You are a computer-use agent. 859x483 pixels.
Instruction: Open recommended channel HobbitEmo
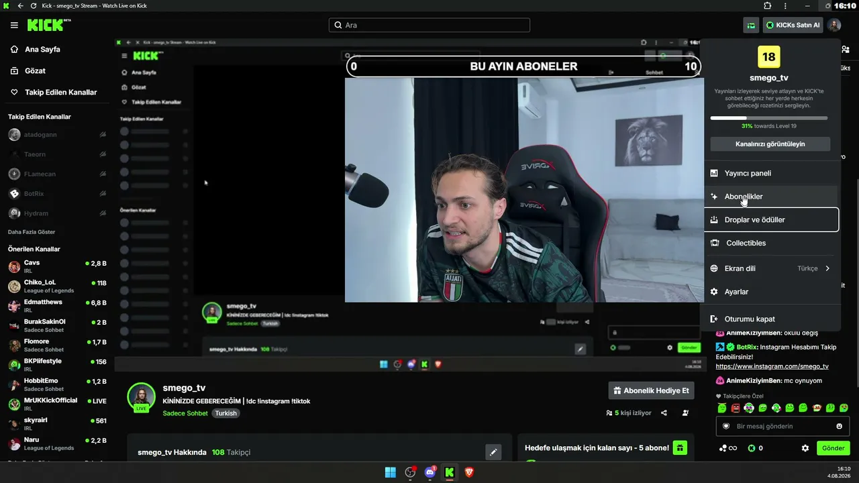57,384
